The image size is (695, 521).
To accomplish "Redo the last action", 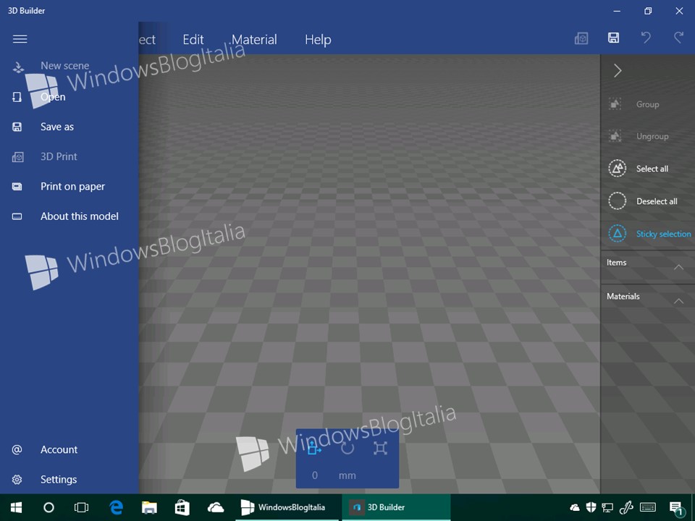I will (x=678, y=38).
